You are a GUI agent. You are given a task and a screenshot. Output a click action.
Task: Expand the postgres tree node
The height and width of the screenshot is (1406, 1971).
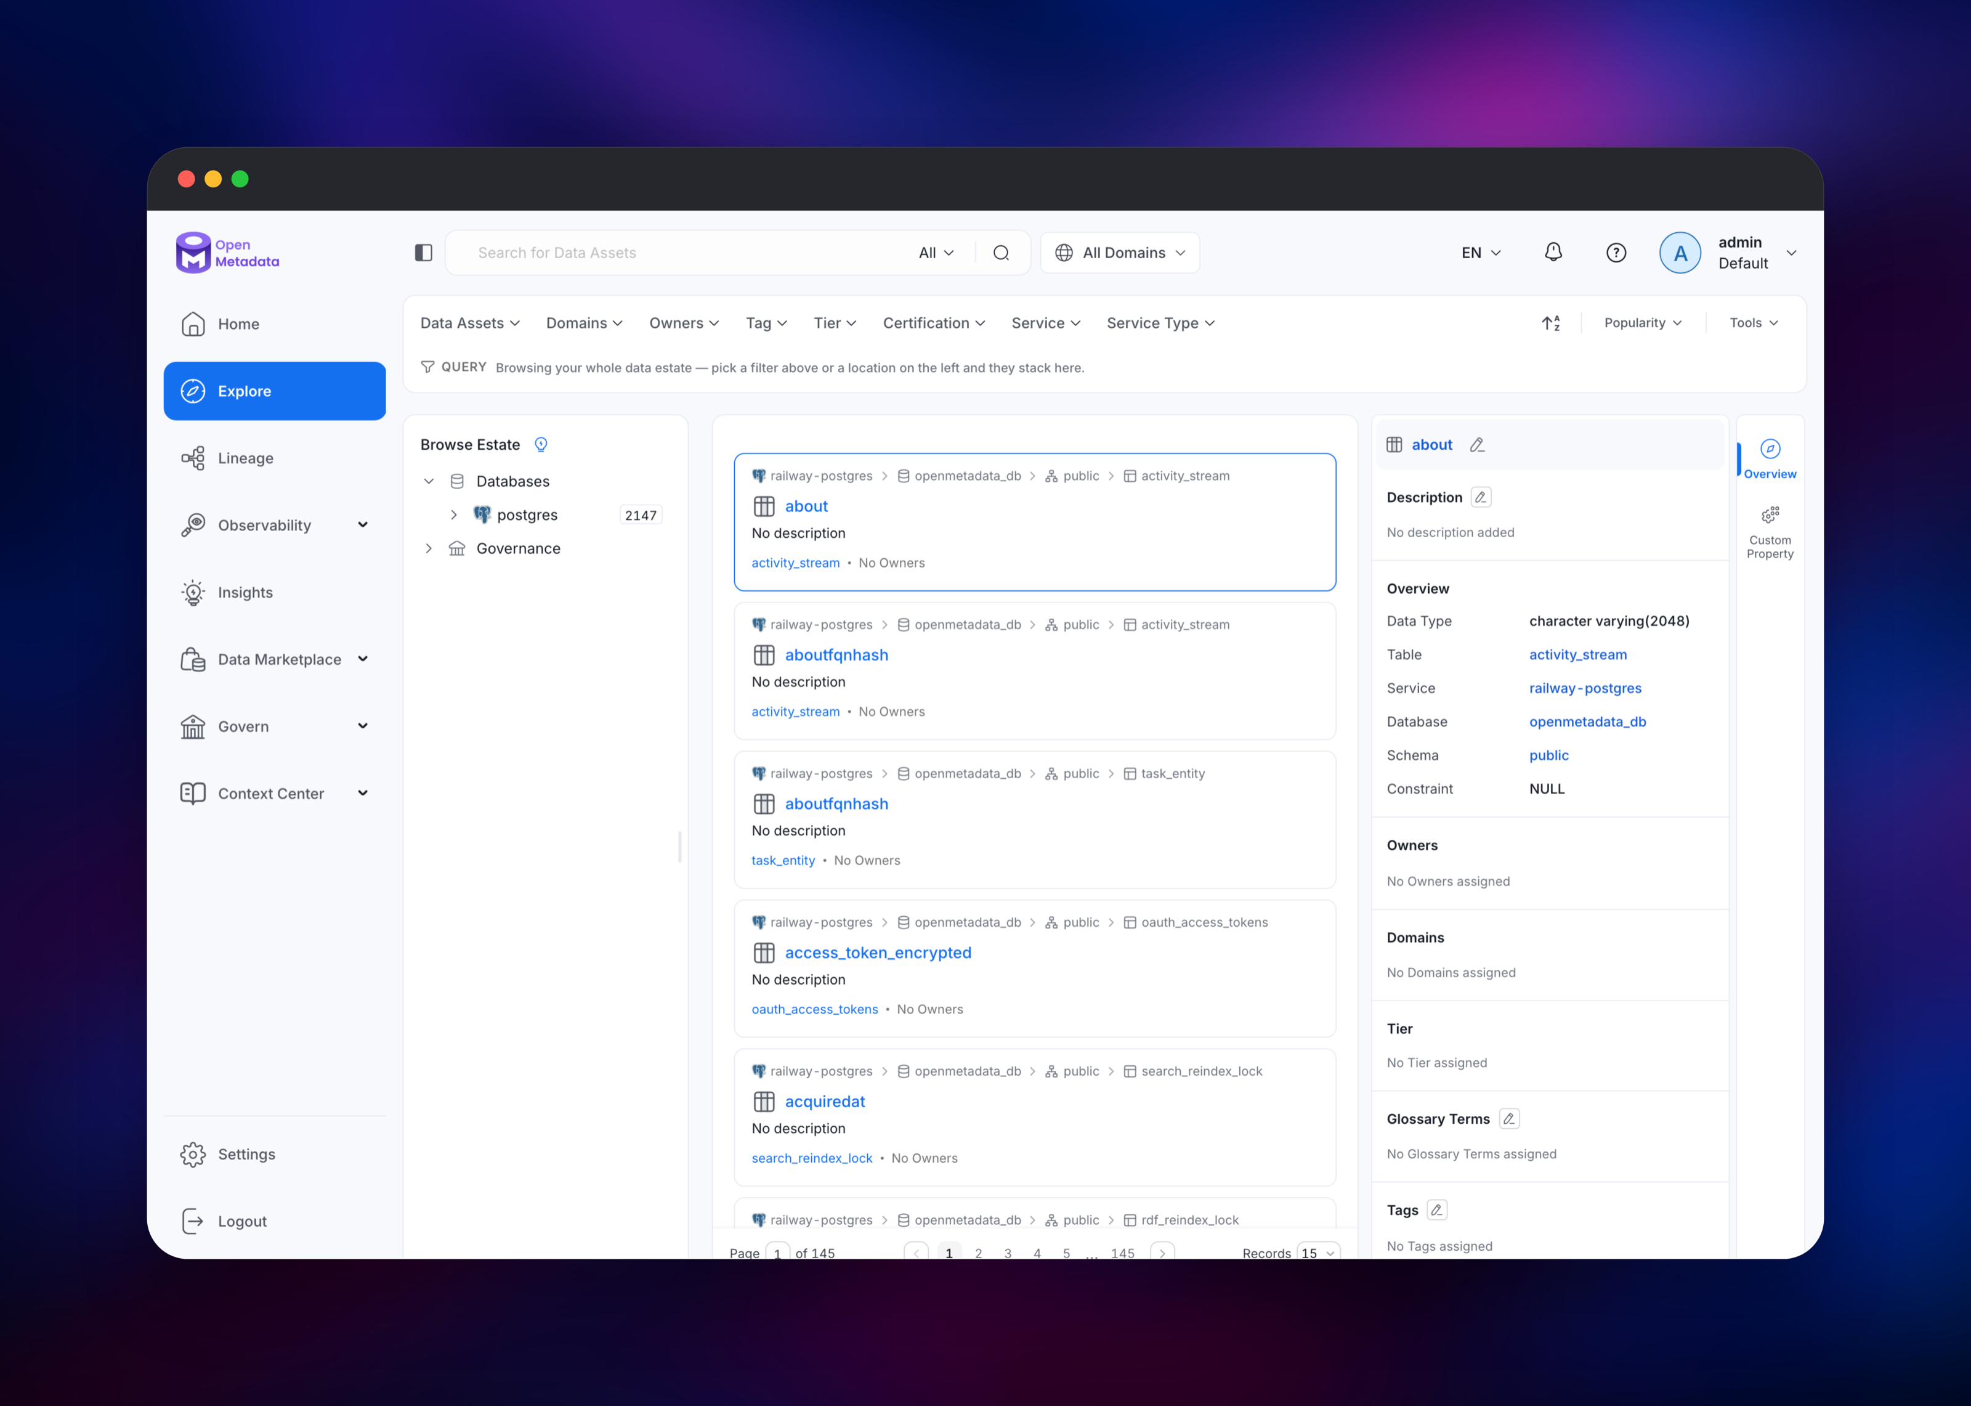click(453, 515)
